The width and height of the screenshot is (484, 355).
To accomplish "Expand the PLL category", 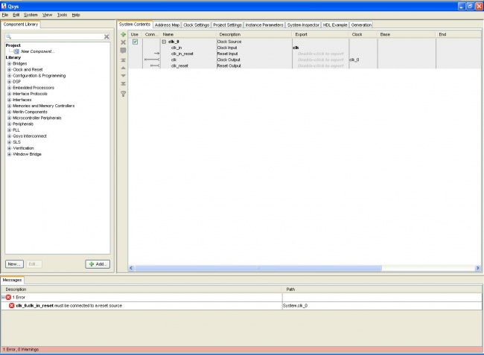I will [x=9, y=129].
